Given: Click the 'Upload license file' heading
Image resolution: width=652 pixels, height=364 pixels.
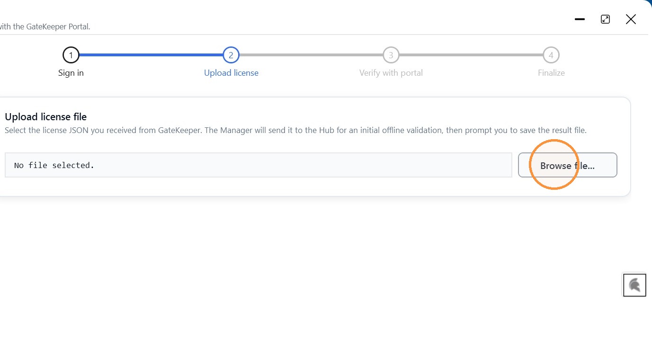Looking at the screenshot, I should [45, 116].
